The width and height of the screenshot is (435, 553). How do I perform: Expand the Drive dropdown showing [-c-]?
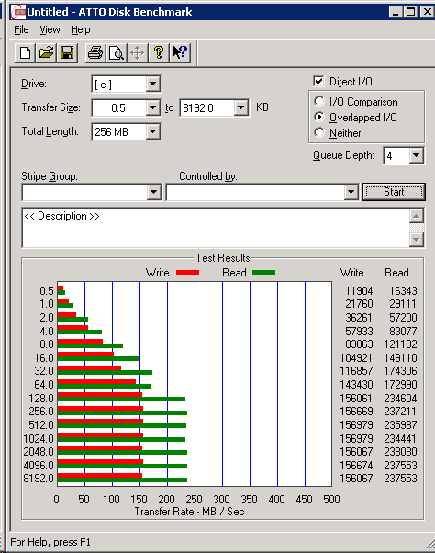[x=153, y=84]
